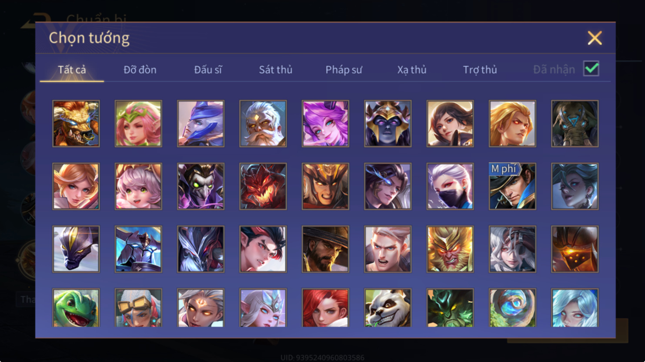Switch to the Đỡ đòn tab

pos(140,69)
